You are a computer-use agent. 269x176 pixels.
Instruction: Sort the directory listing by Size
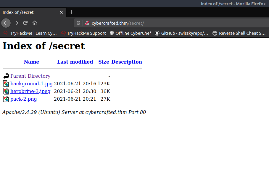point(104,62)
